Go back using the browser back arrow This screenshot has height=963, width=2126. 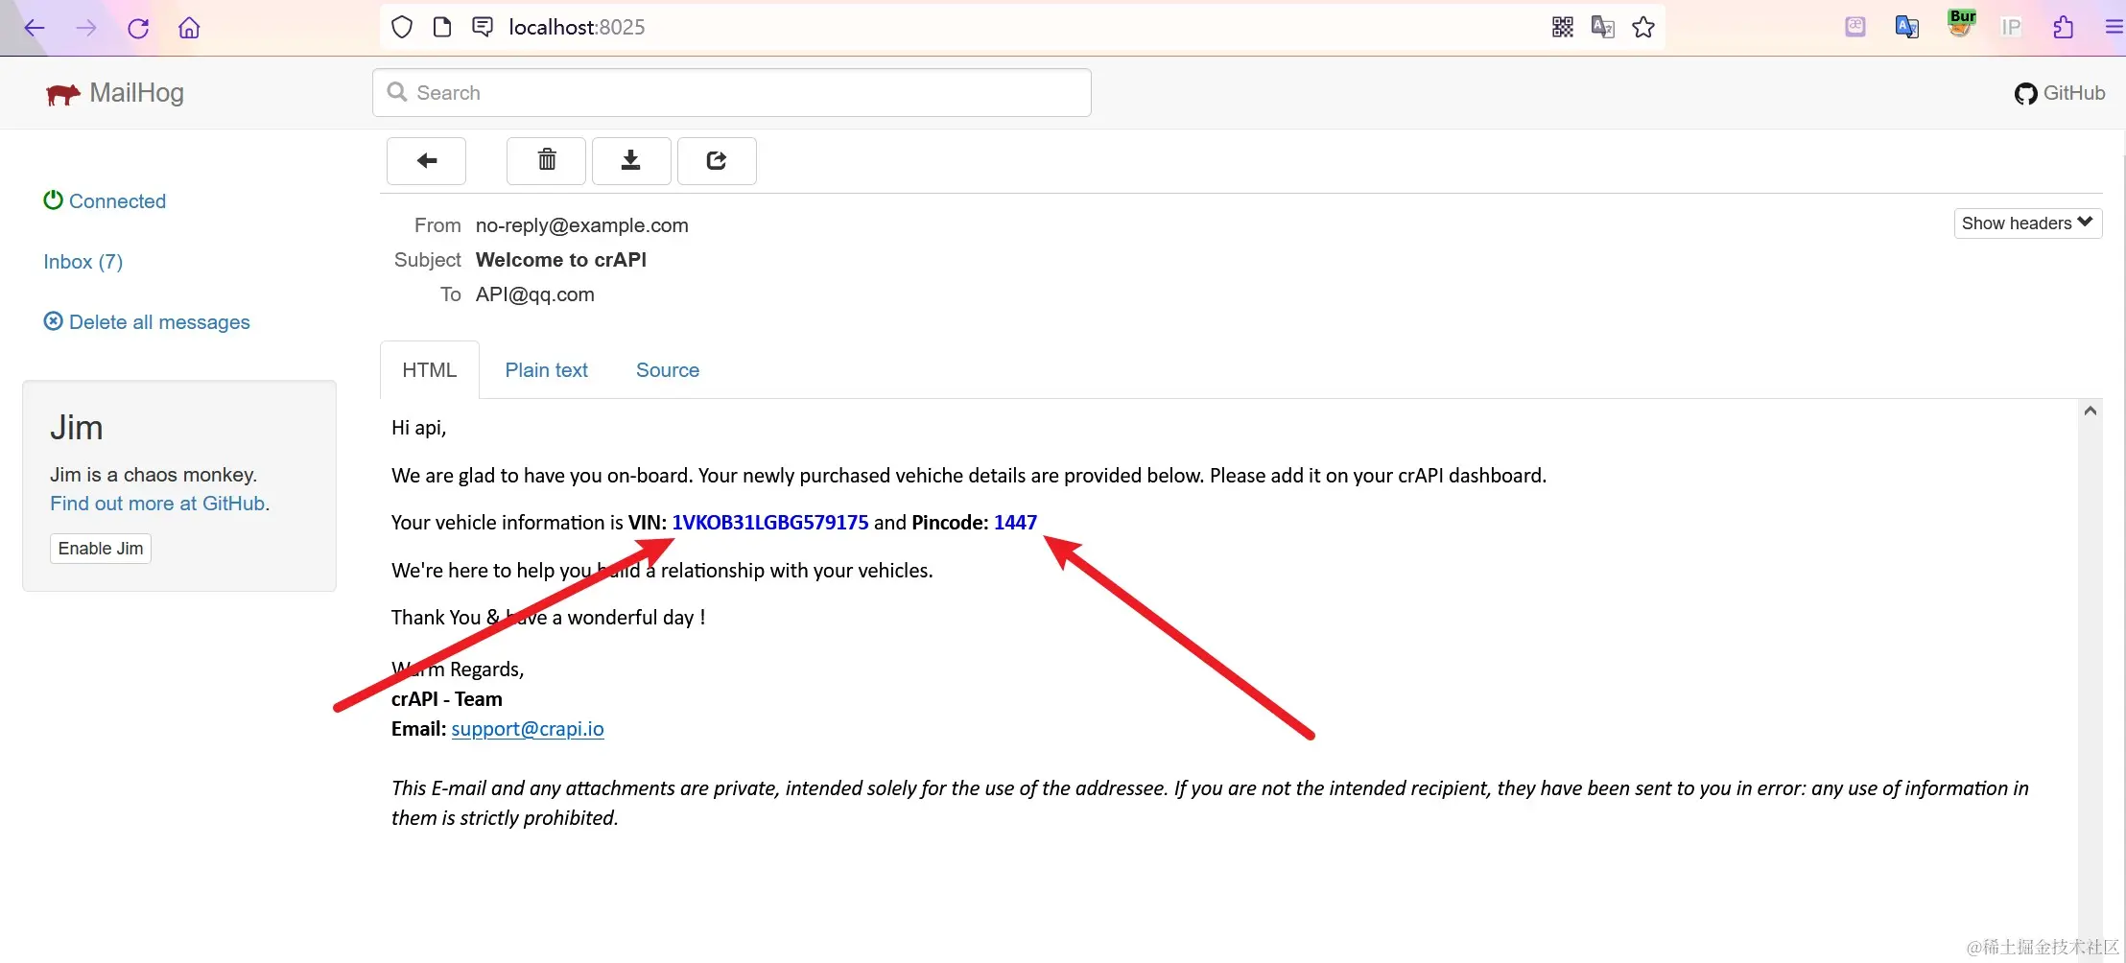[x=35, y=28]
